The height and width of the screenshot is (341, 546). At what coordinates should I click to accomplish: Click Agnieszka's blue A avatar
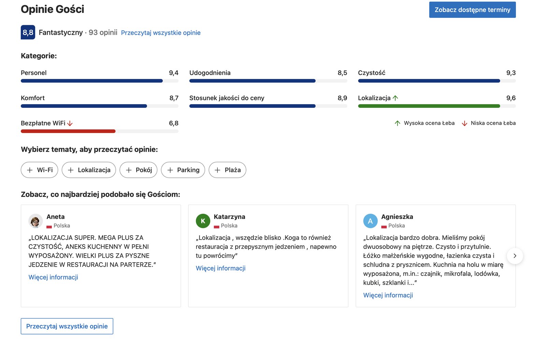tap(370, 221)
